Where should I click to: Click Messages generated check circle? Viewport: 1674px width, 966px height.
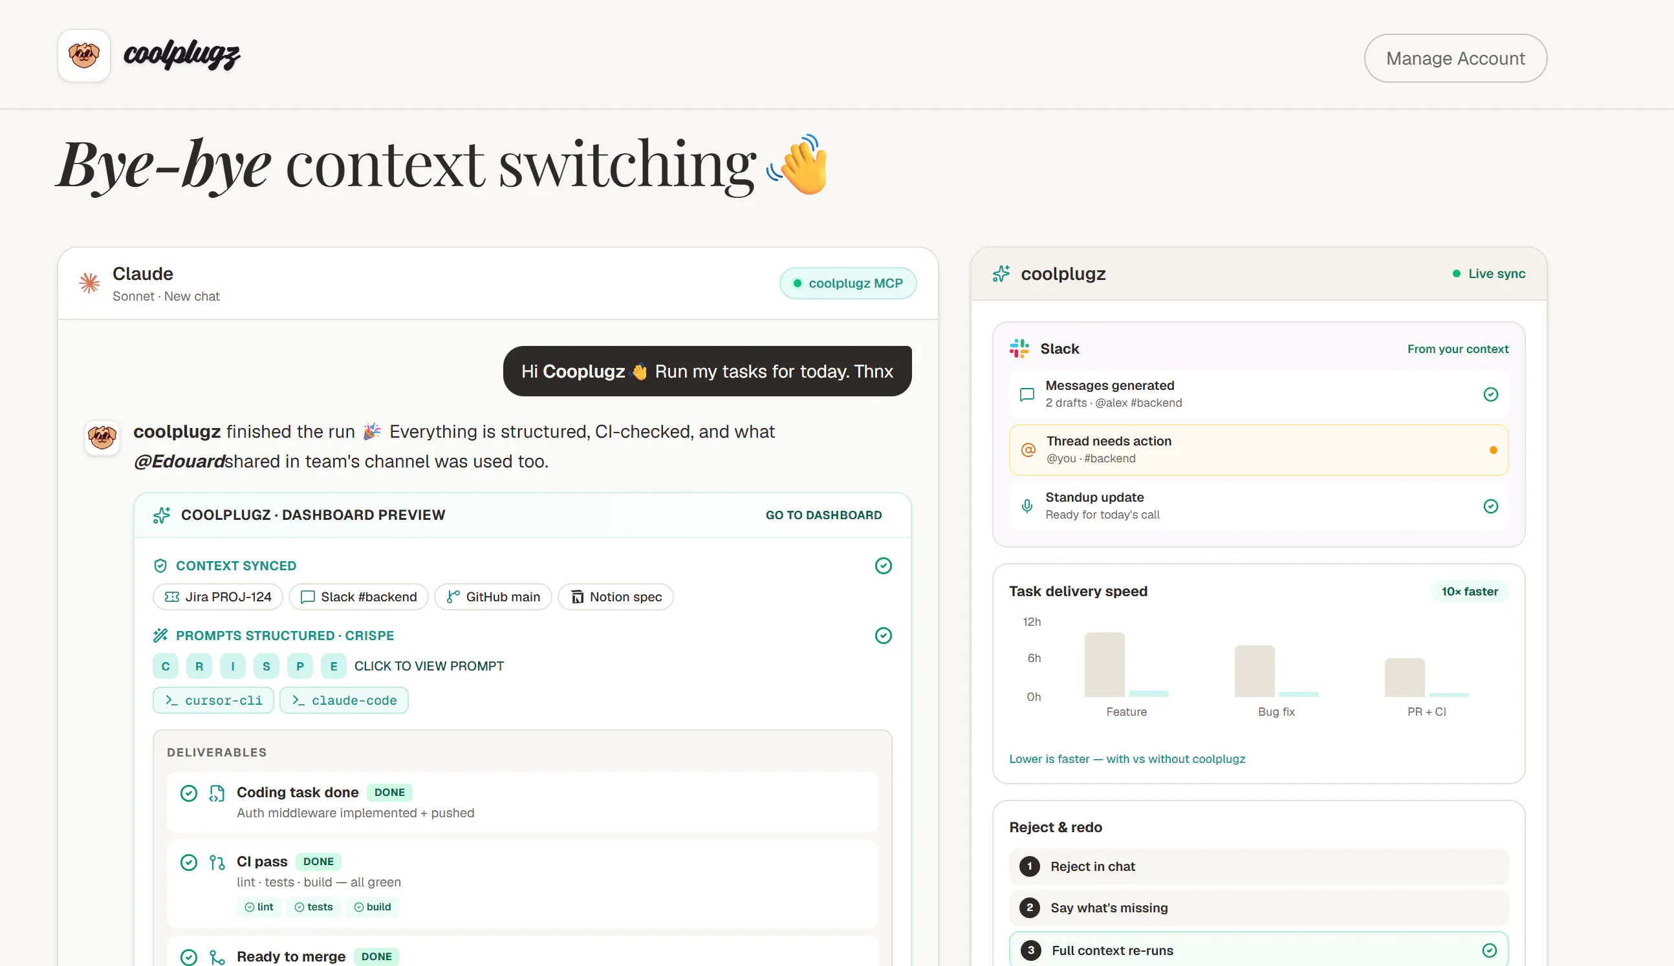click(x=1490, y=395)
